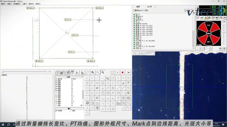Click the dashed selection rectangle icon
227x127 pixels.
coord(112,72)
